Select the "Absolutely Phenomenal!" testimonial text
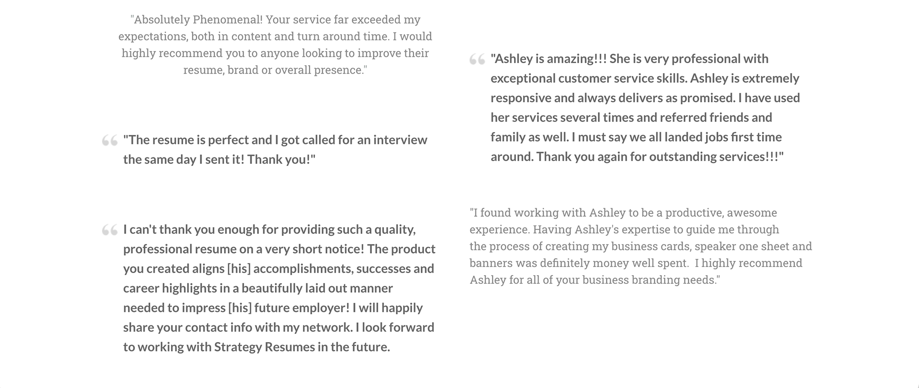The width and height of the screenshot is (919, 388). point(275,44)
